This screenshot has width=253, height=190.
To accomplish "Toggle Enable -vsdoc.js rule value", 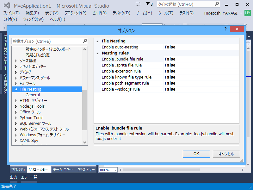I will pyautogui.click(x=201, y=89).
